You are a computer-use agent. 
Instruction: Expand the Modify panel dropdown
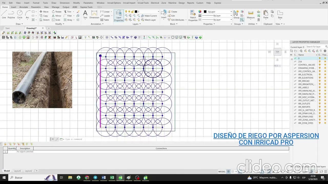tap(60, 24)
